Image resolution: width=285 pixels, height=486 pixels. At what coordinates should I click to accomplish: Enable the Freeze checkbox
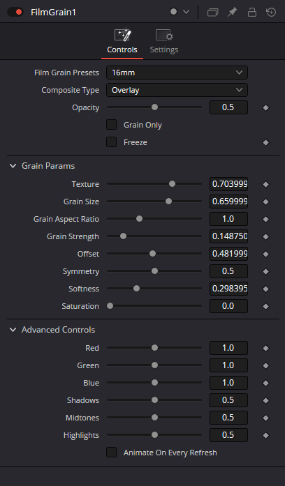[112, 142]
